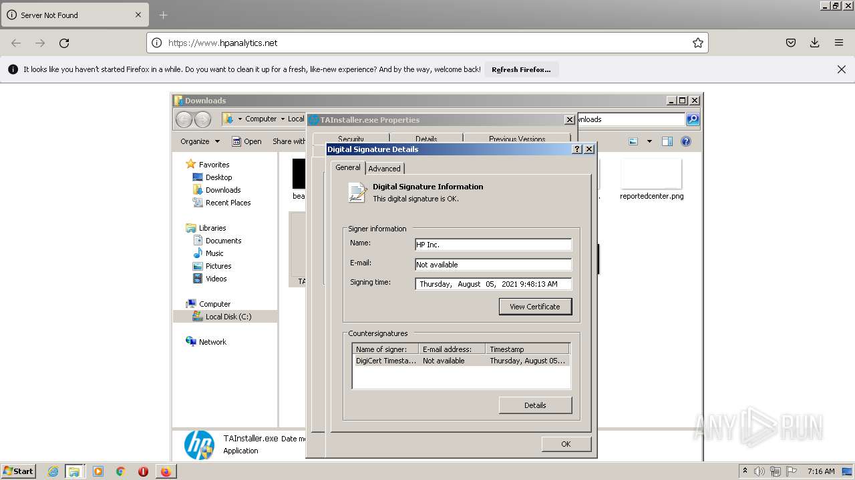Open the Previous Versions tab in Properties
Viewport: 855px width, 480px height.
coord(517,139)
